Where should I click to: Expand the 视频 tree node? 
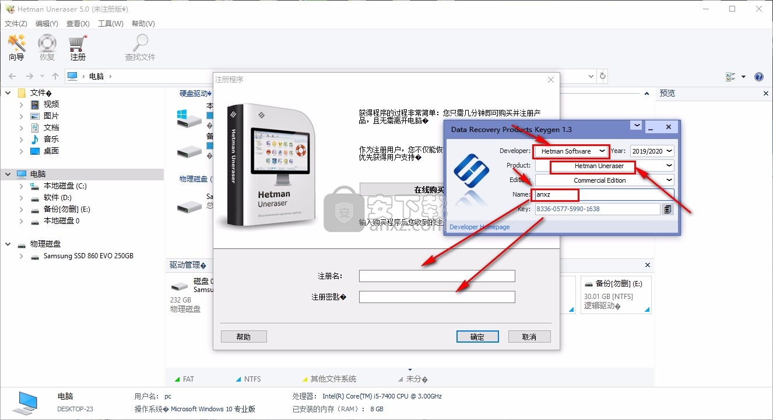pos(22,105)
